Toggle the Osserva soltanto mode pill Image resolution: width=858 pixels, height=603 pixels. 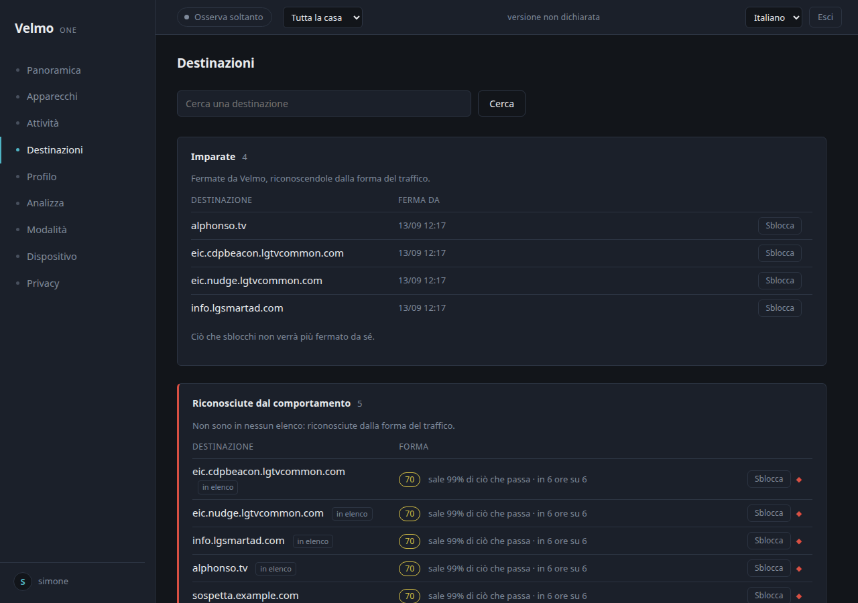coord(225,17)
